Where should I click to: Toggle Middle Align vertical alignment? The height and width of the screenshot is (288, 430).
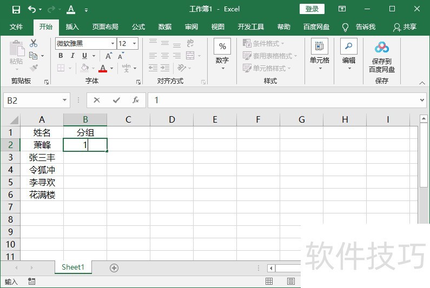(165, 43)
